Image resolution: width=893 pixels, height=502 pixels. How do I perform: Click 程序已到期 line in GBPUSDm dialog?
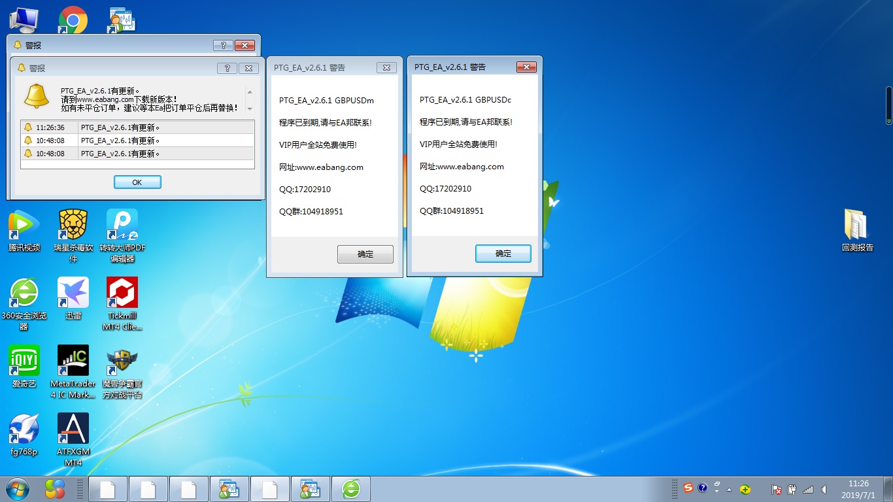pyautogui.click(x=326, y=123)
